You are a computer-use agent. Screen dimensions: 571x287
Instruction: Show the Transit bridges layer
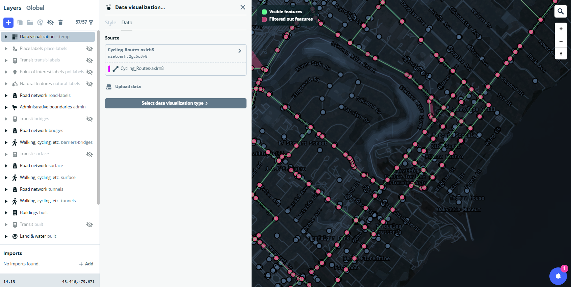[x=89, y=119]
